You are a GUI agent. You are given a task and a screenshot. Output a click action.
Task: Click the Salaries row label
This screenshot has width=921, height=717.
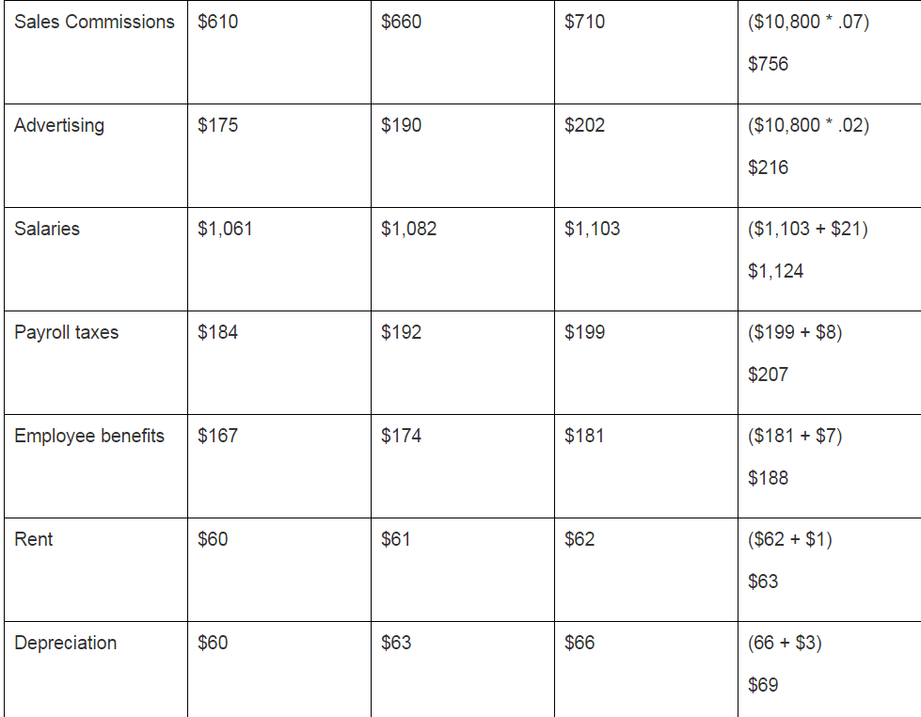[x=47, y=229]
